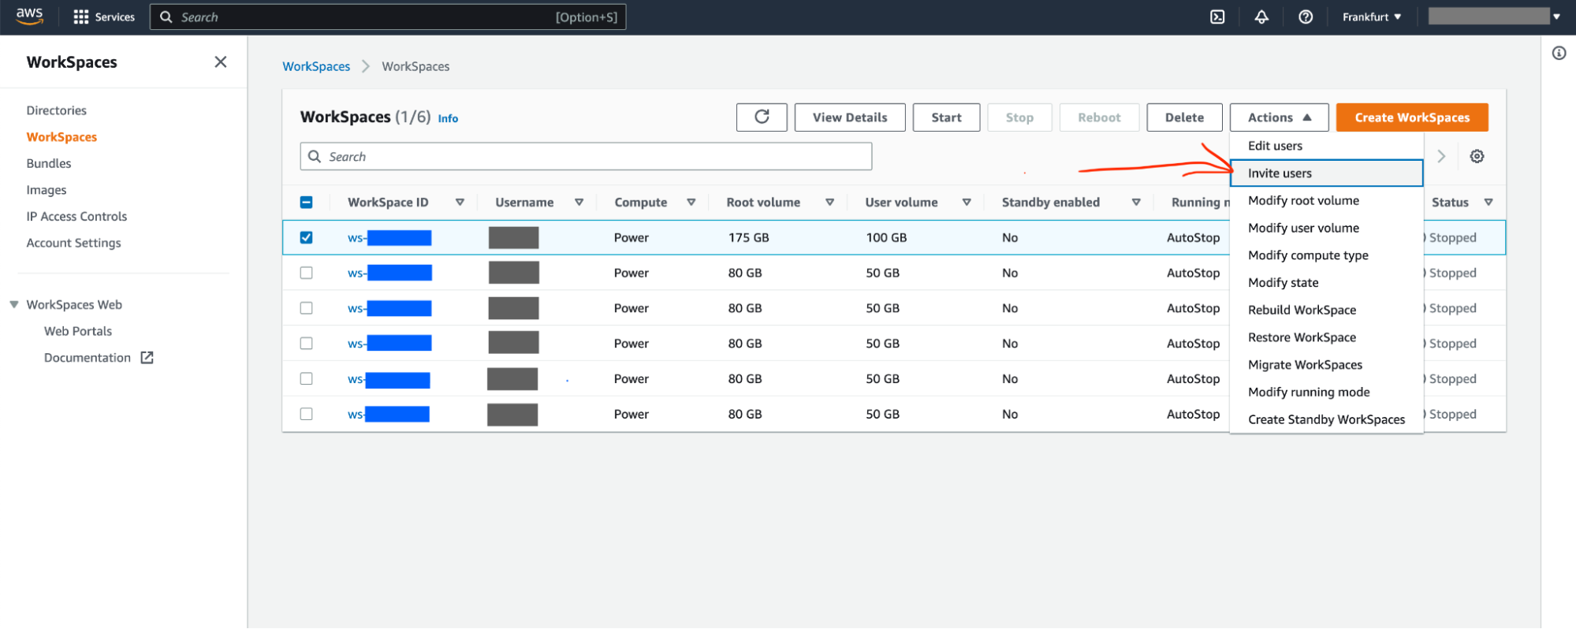Viewport: 1576px width, 629px height.
Task: Select Modify running mode action
Action: [1326, 392]
